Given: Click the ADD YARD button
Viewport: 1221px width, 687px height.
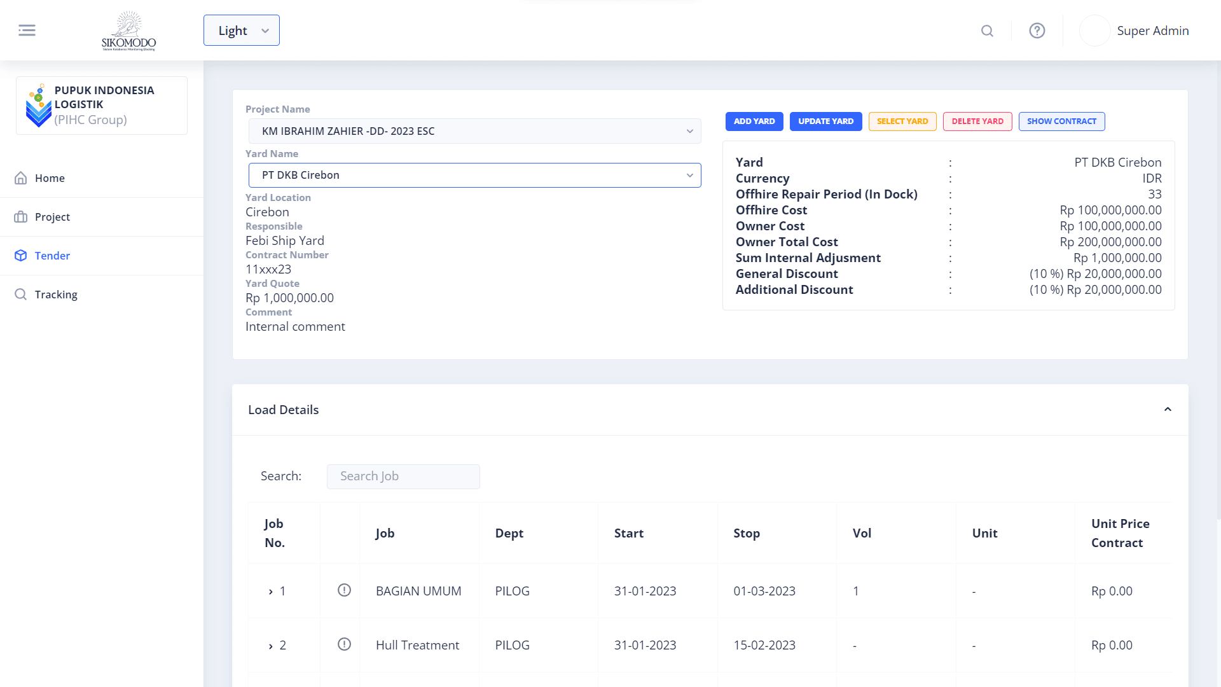Looking at the screenshot, I should [754, 121].
